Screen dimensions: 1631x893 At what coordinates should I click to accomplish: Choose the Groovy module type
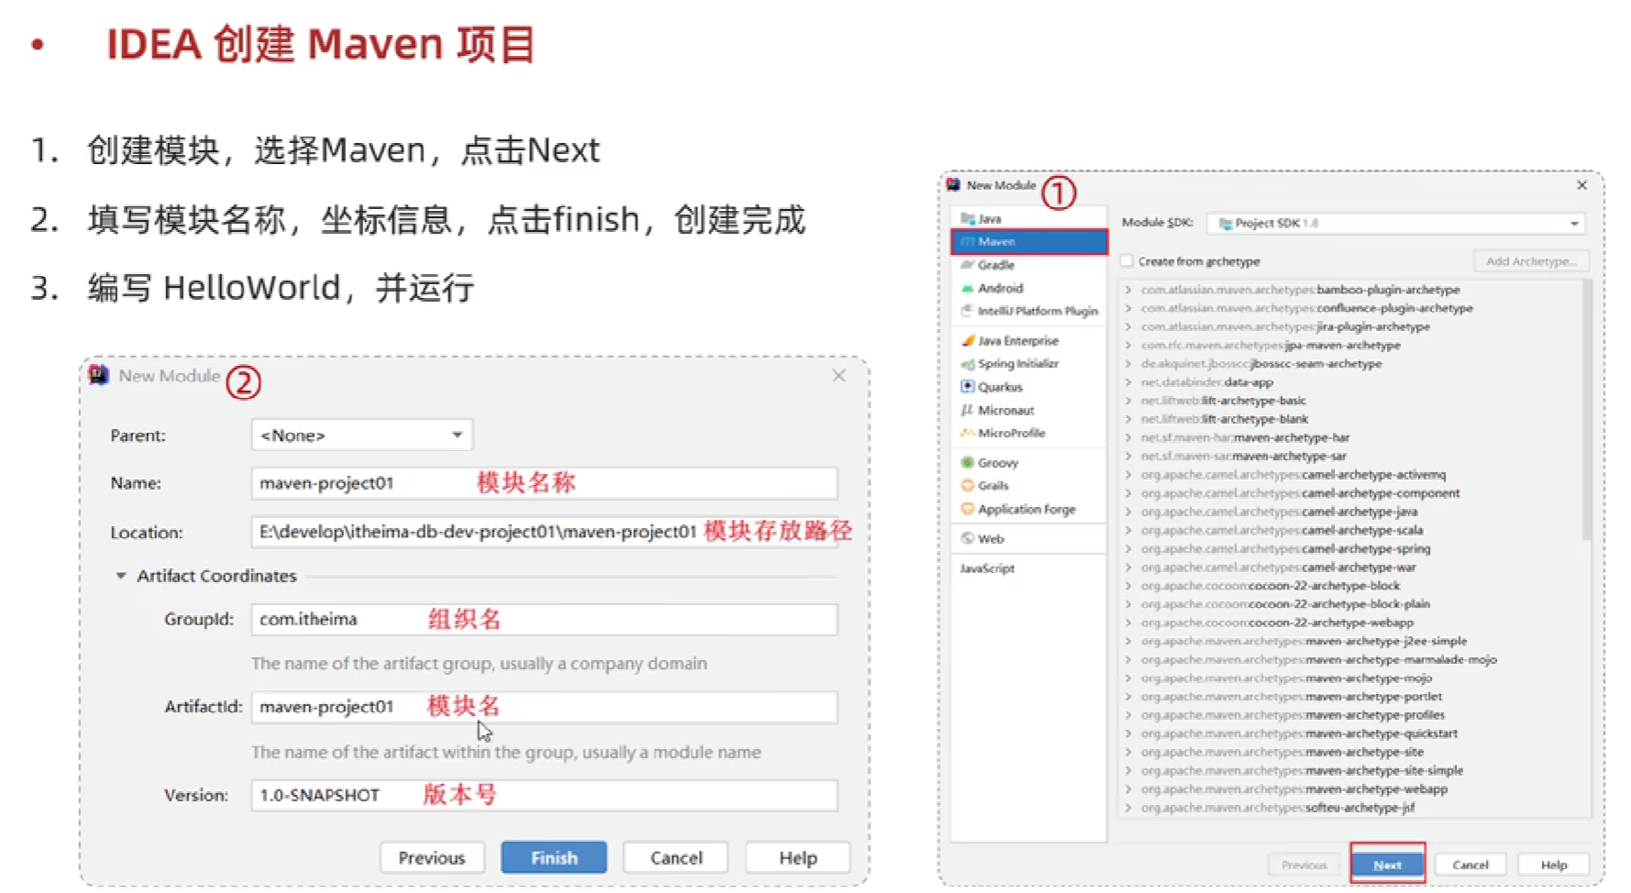tap(1028, 463)
